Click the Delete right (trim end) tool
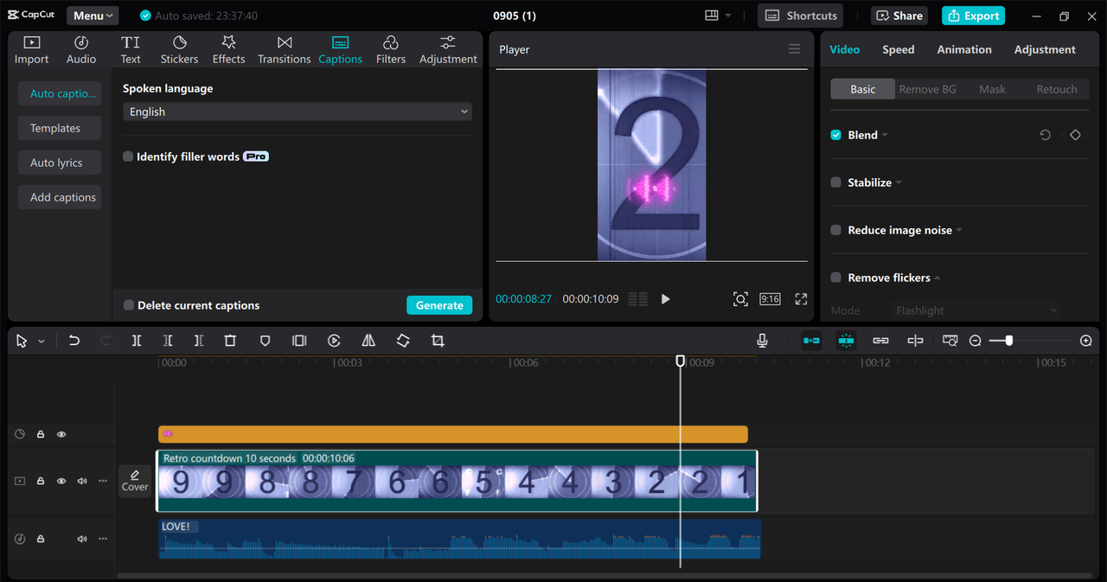 tap(199, 341)
